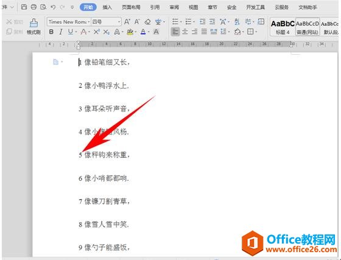
Task: Open the Times New Roman font name dropdown
Action: click(89, 22)
